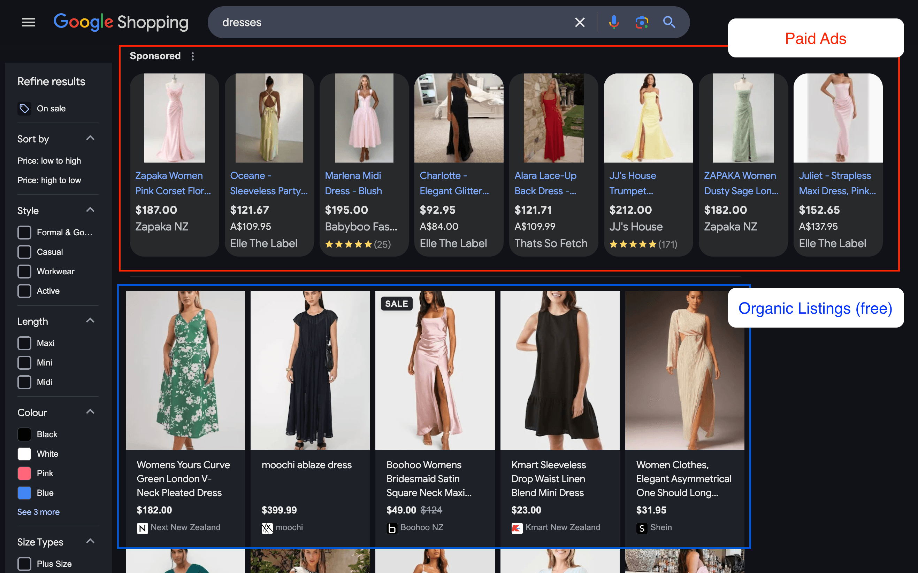Viewport: 918px width, 573px height.
Task: Sort by Price: high to low
Action: point(49,180)
